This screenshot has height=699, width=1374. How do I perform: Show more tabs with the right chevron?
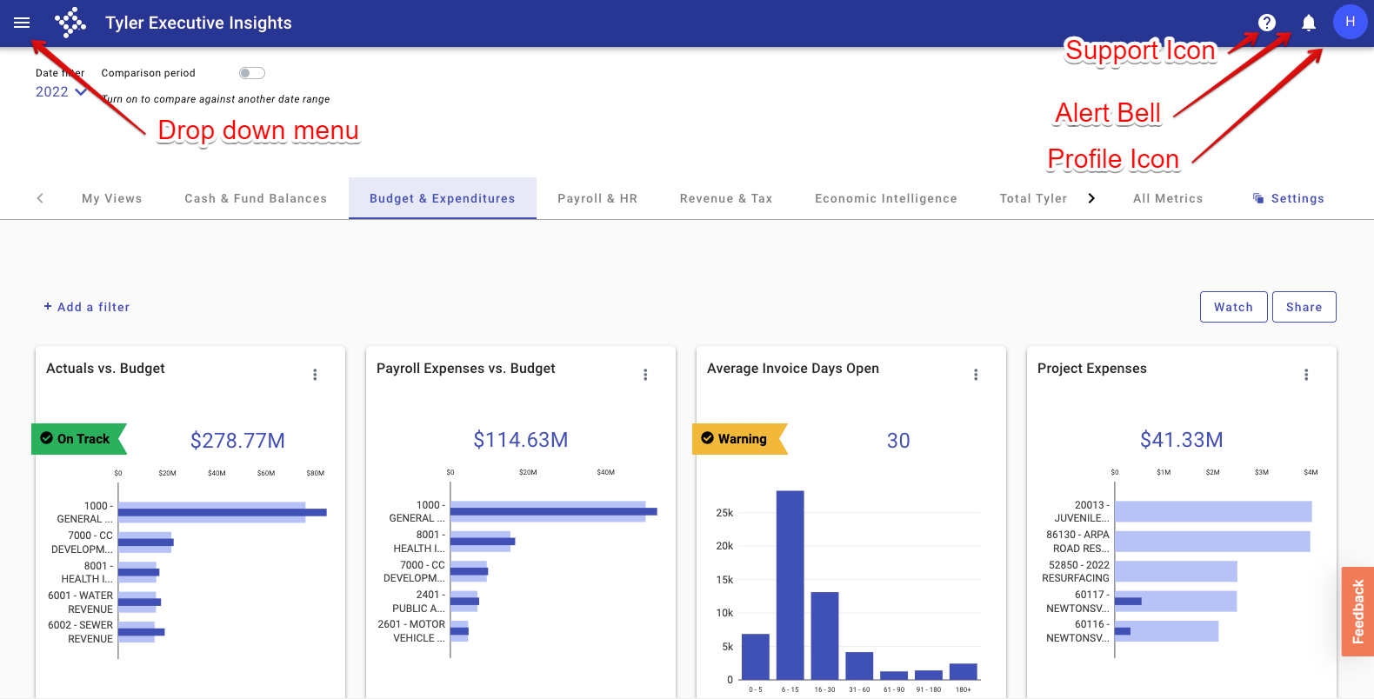pos(1091,198)
